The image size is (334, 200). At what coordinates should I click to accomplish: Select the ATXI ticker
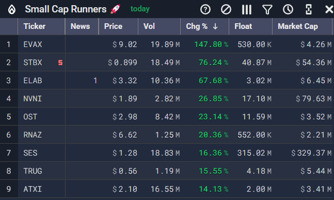(33, 189)
